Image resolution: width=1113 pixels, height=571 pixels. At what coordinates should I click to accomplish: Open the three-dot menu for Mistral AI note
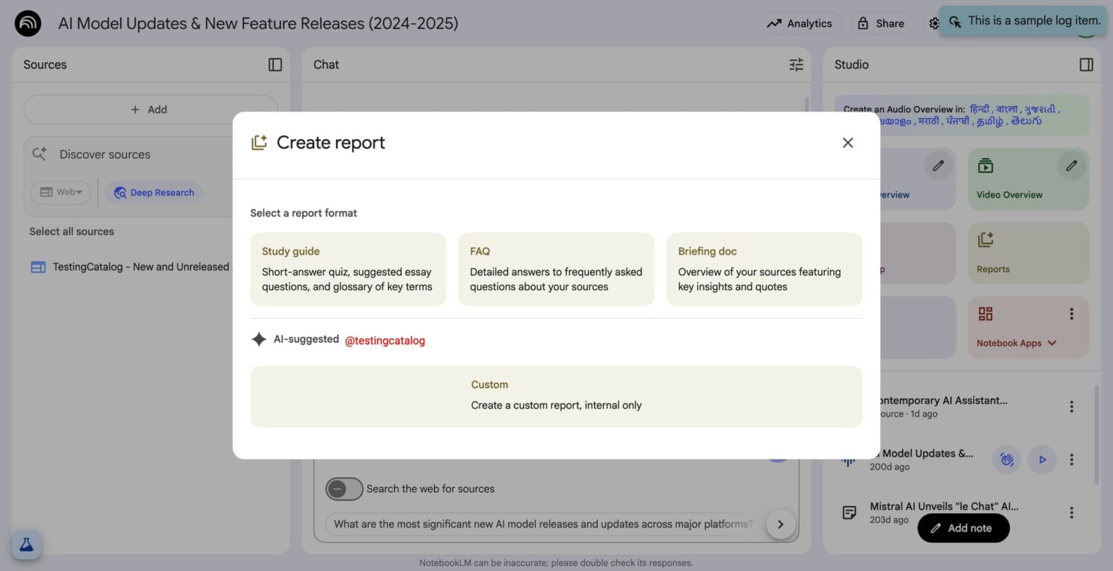1072,512
